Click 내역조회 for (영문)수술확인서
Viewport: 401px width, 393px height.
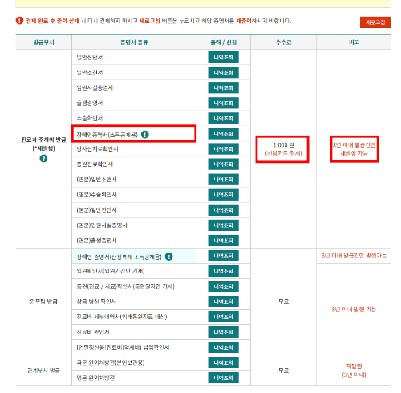point(223,195)
